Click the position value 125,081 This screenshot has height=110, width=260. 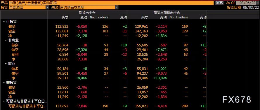pyautogui.click(x=62, y=31)
